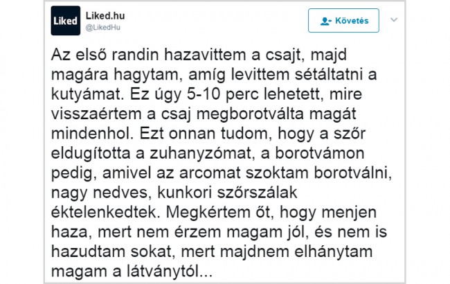Click the word 'elhánytam' in tweet
450x284 pixels.
point(334,252)
